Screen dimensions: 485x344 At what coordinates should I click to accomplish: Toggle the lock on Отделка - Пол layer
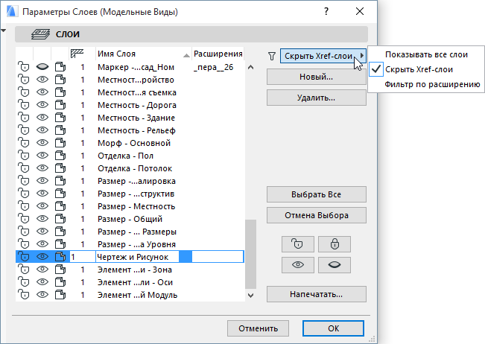point(24,156)
